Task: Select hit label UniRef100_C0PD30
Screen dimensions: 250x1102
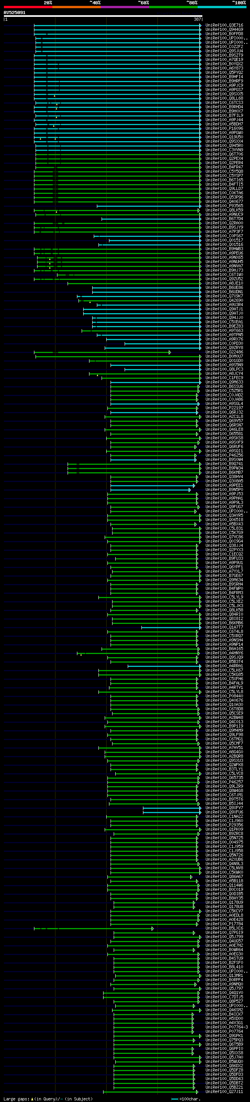Action: pos(224,344)
